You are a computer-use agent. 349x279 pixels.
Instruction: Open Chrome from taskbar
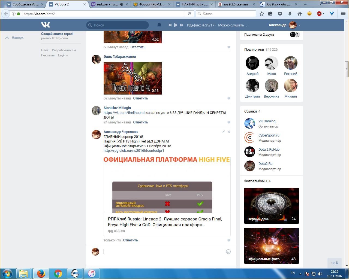58,273
